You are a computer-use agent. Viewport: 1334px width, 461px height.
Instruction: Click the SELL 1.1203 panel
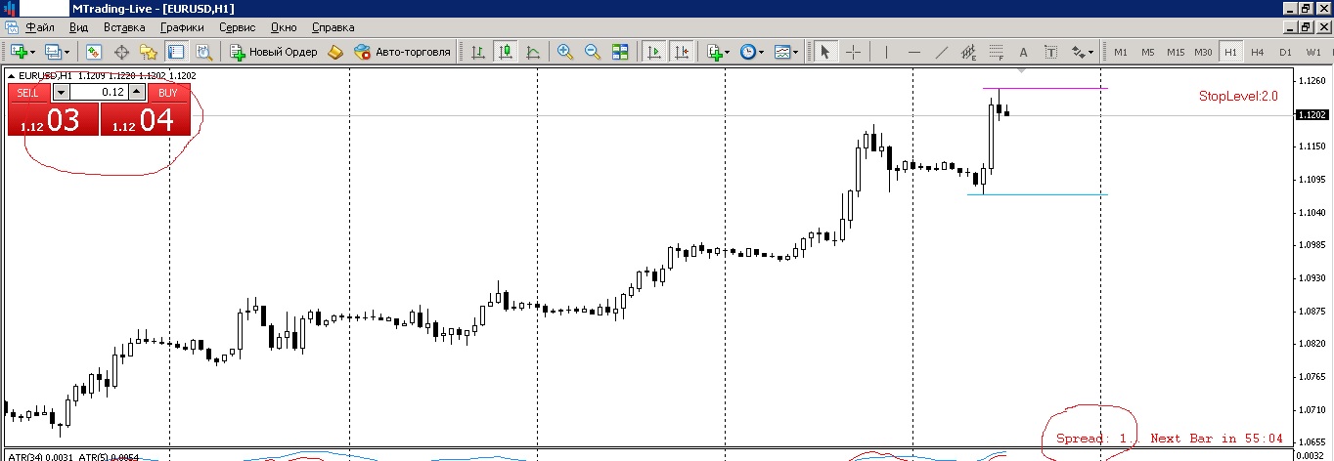53,119
